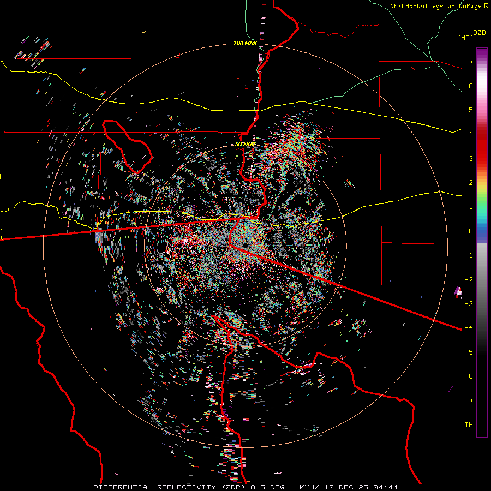This screenshot has height=491, width=491.
Task: Click the "10 DEC 25" date text
Action: tap(346, 487)
